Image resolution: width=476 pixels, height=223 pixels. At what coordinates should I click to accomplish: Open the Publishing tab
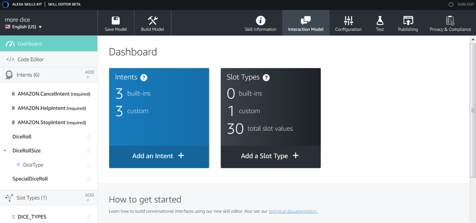(x=408, y=23)
